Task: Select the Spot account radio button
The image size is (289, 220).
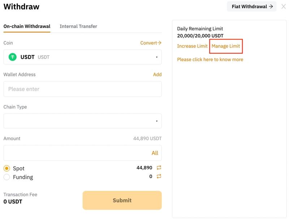Action: click(7, 168)
